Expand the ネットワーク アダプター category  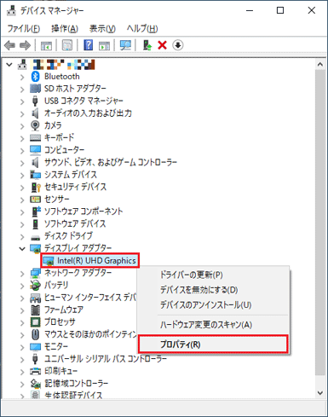pos(22,274)
